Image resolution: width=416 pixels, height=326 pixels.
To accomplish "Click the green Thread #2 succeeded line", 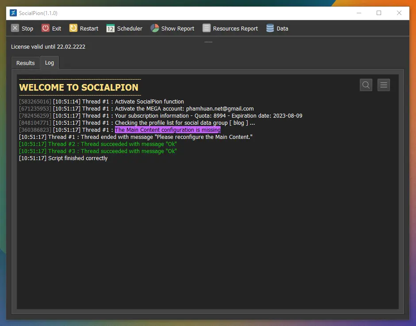I will click(98, 144).
